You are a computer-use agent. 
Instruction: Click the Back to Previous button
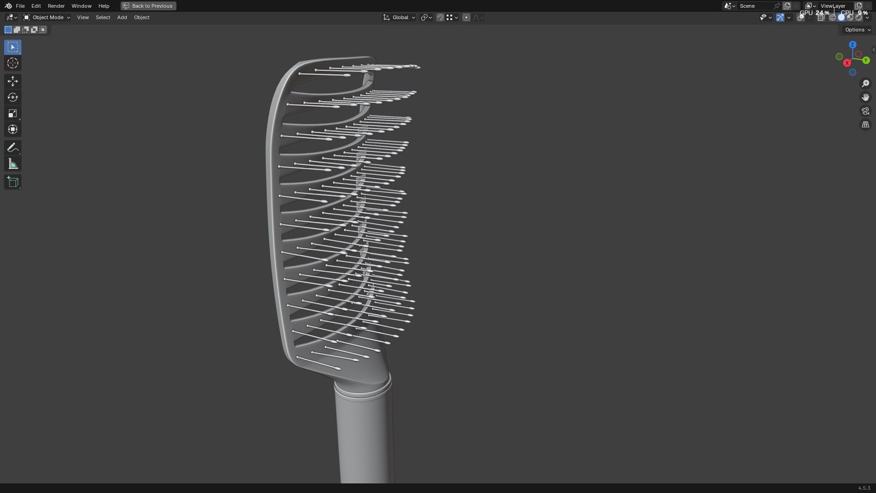tap(148, 6)
